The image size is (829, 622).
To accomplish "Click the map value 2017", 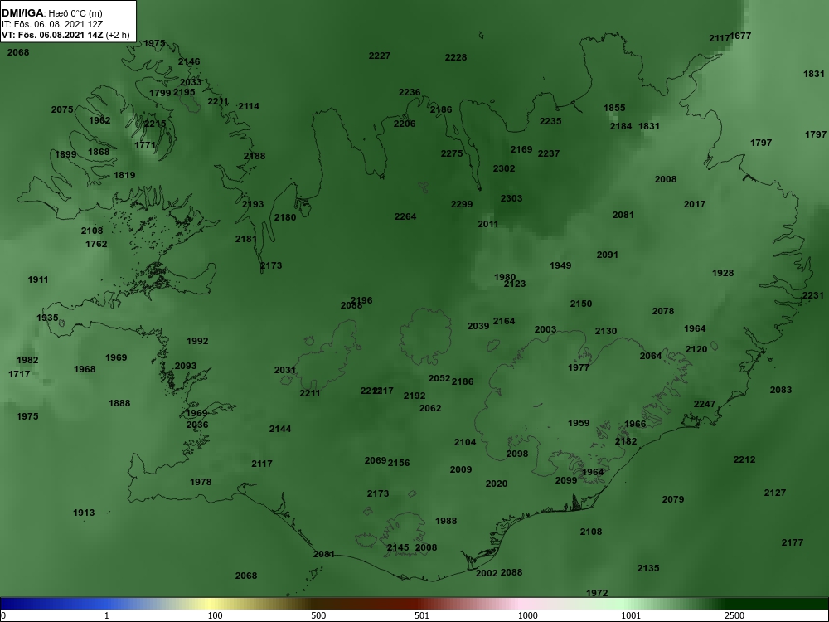I will [694, 204].
